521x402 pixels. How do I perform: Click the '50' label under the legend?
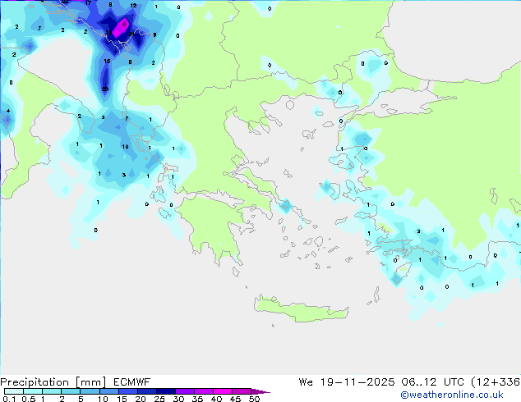[x=254, y=399]
